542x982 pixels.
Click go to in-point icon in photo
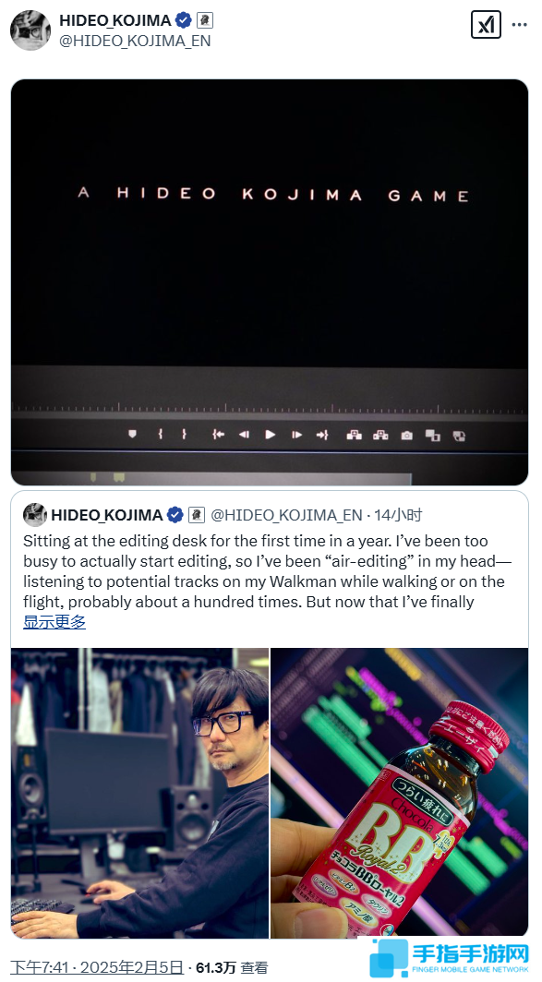pos(218,434)
